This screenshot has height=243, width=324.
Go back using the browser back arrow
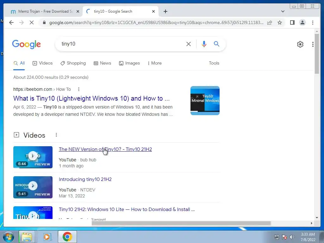tap(11, 22)
